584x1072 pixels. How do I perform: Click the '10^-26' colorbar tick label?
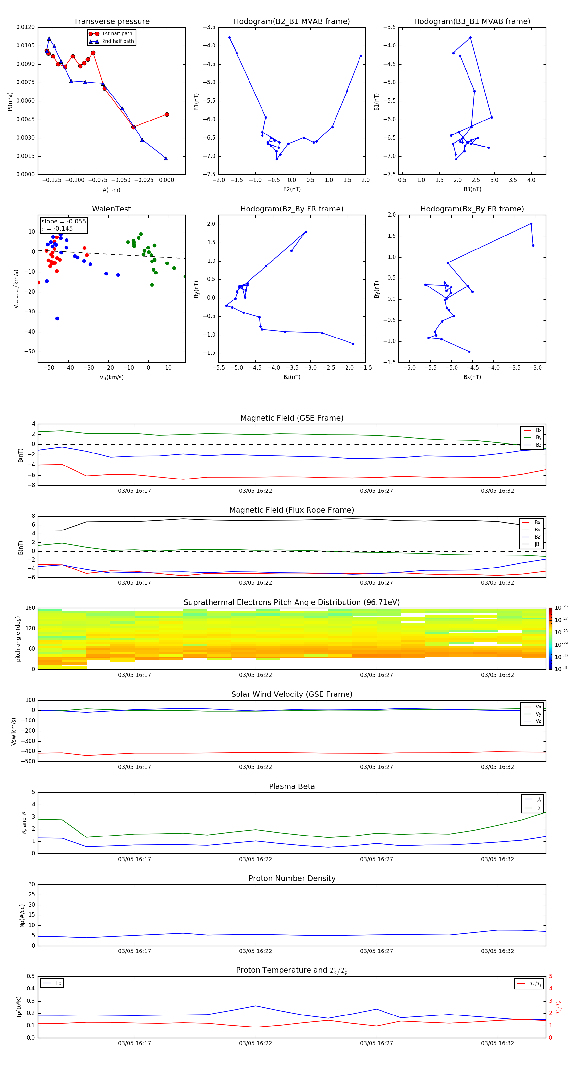561,607
